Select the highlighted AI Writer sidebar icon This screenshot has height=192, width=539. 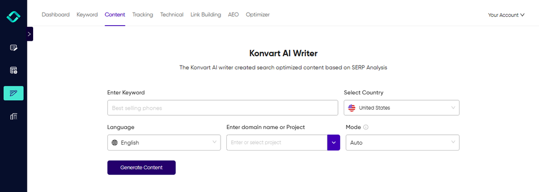tap(13, 93)
